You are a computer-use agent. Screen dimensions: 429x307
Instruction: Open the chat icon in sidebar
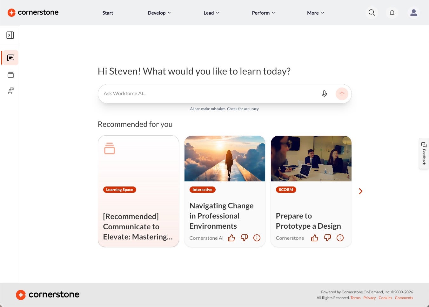point(11,58)
